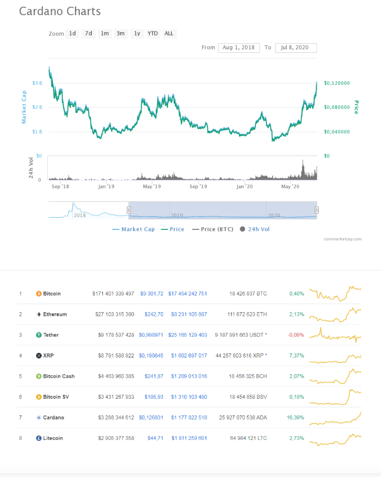This screenshot has height=477, width=381.
Task: Click Litecoin volume $1 811 259 601
Action: (x=189, y=438)
